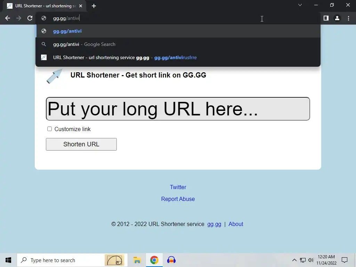Click inside the address bar text gg.gg/antivi
This screenshot has width=356, height=267.
[66, 18]
